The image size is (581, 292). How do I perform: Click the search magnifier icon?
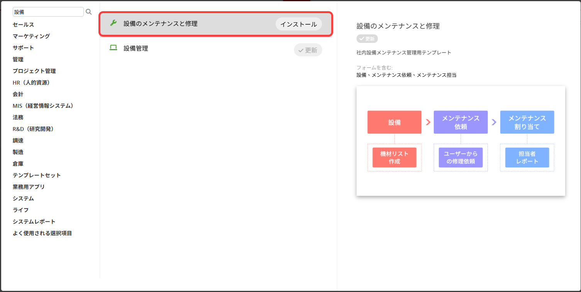point(88,12)
